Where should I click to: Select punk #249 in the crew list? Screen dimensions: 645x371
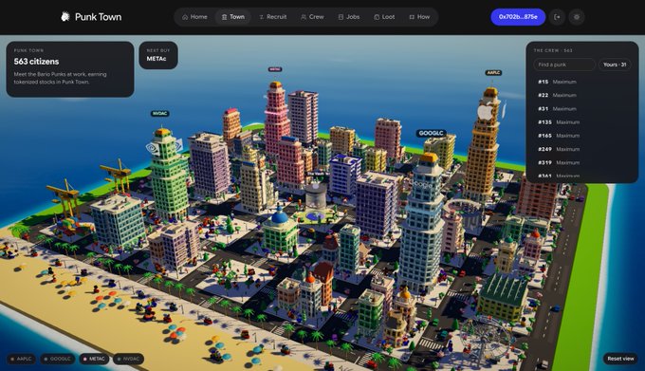(582, 149)
